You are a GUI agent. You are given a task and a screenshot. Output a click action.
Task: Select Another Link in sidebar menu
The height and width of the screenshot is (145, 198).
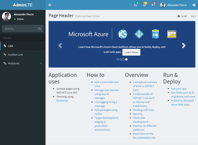pyautogui.click(x=23, y=55)
